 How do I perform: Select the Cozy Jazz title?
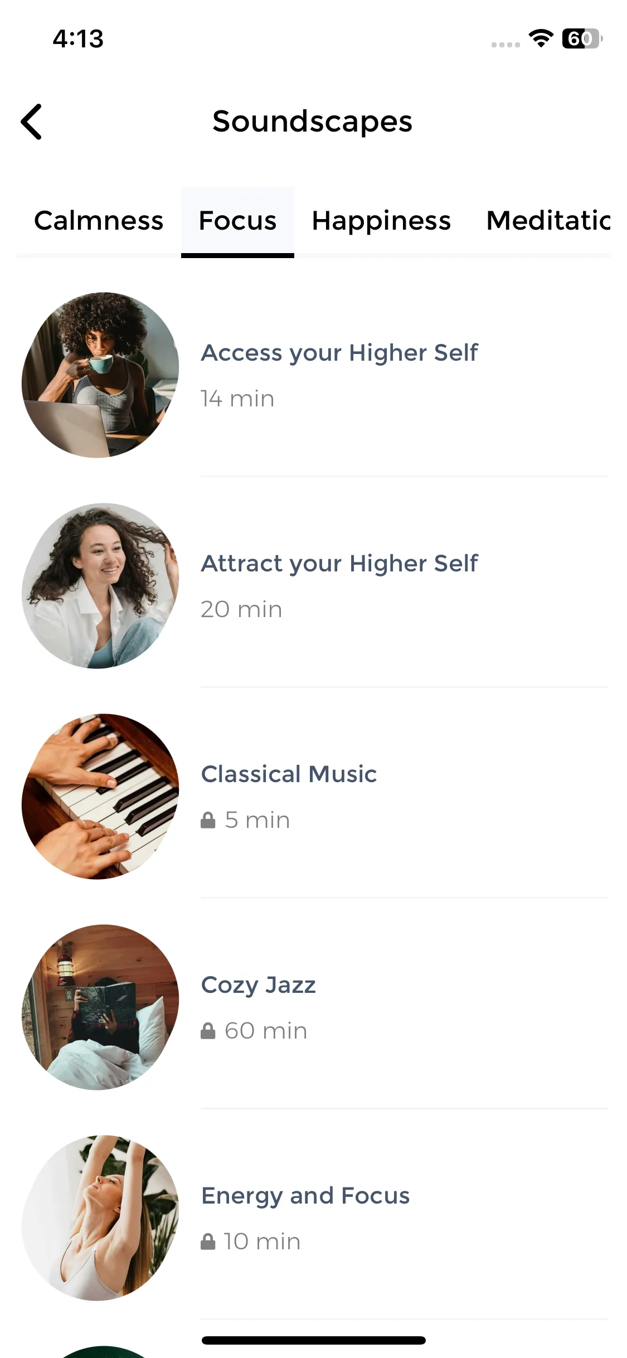tap(259, 985)
